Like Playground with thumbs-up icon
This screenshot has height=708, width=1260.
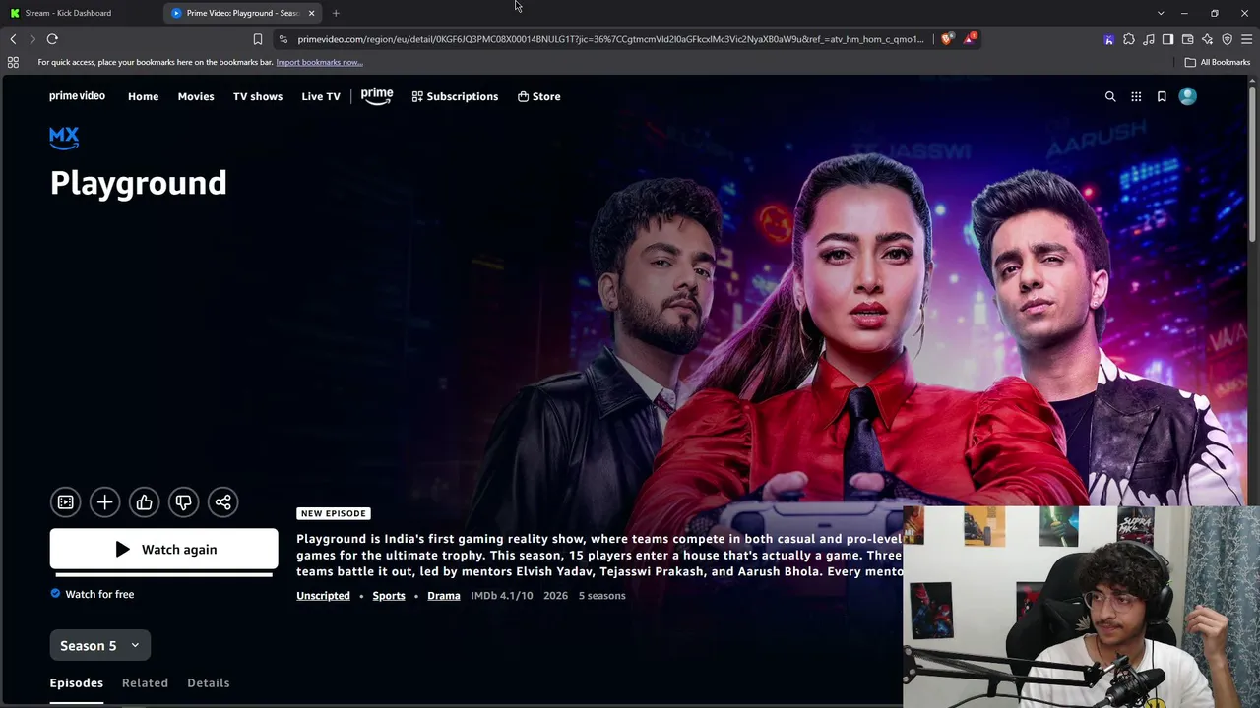(144, 502)
